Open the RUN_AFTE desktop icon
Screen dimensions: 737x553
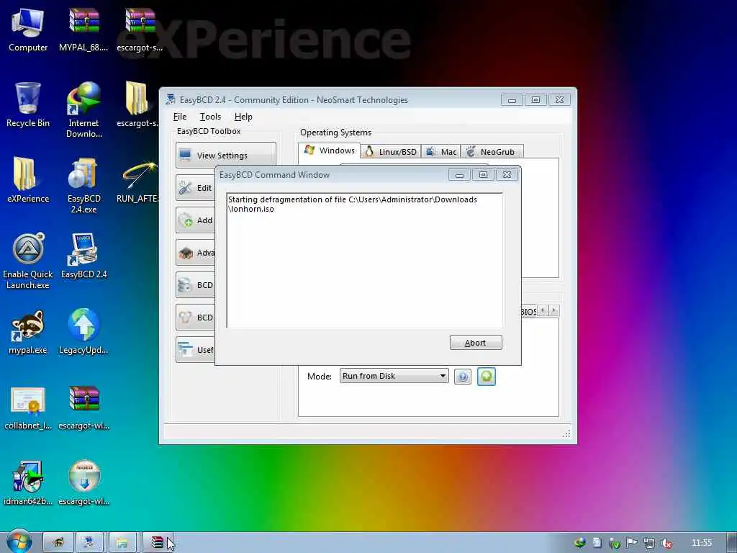click(139, 181)
